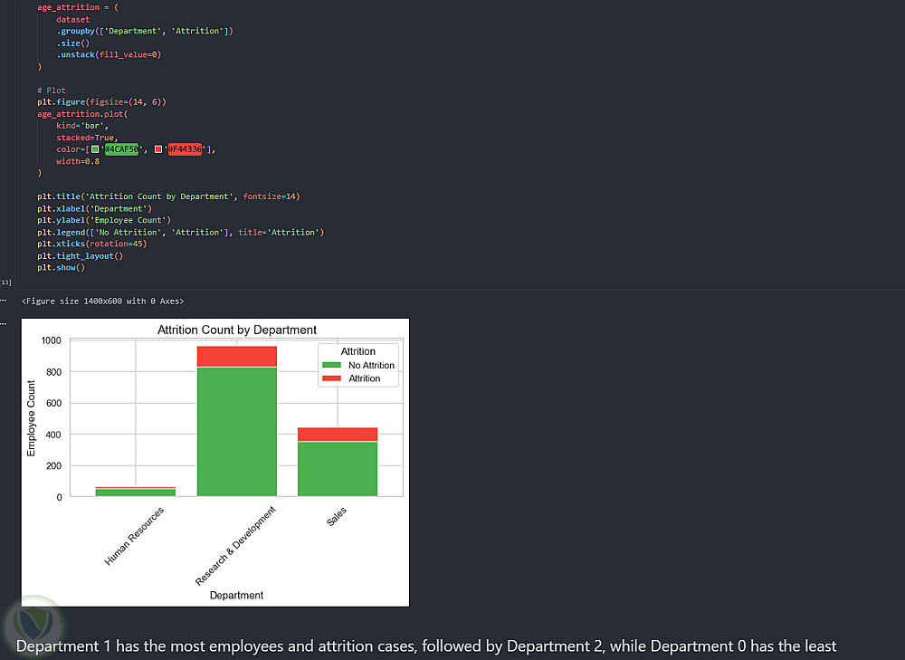This screenshot has height=660, width=905.
Task: Click the second output ellipsis beside chart
Action: point(3,324)
